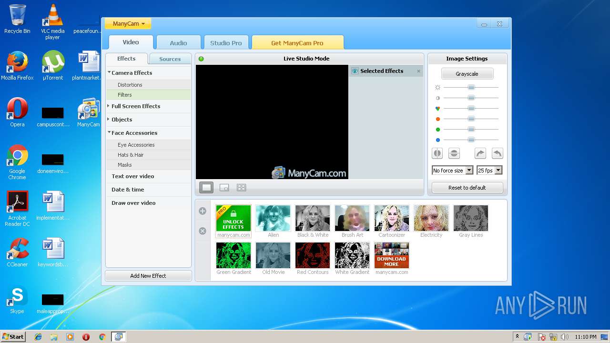Select Hats & Hair category

click(148, 155)
